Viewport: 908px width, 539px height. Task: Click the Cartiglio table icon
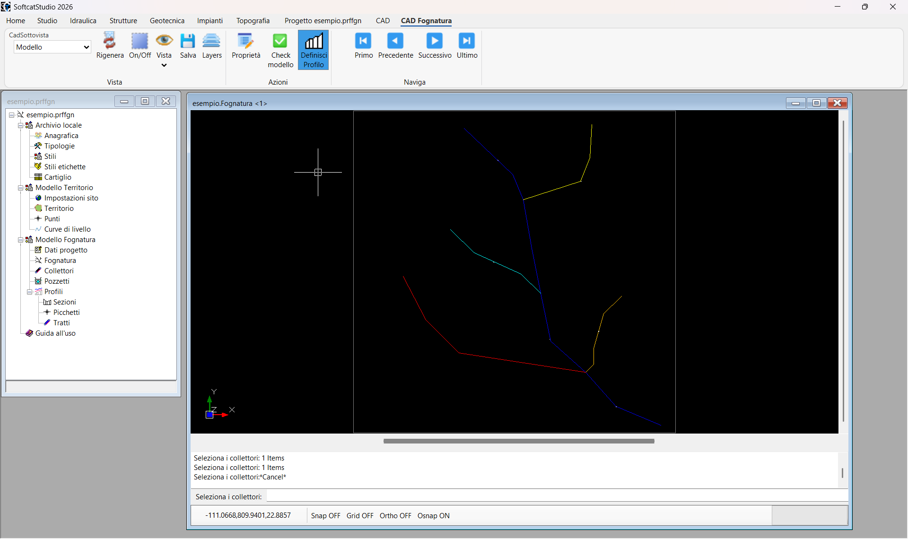(x=38, y=177)
